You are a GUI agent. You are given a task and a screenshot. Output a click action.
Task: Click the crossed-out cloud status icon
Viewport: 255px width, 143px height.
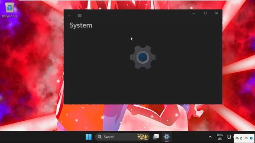coord(237,138)
